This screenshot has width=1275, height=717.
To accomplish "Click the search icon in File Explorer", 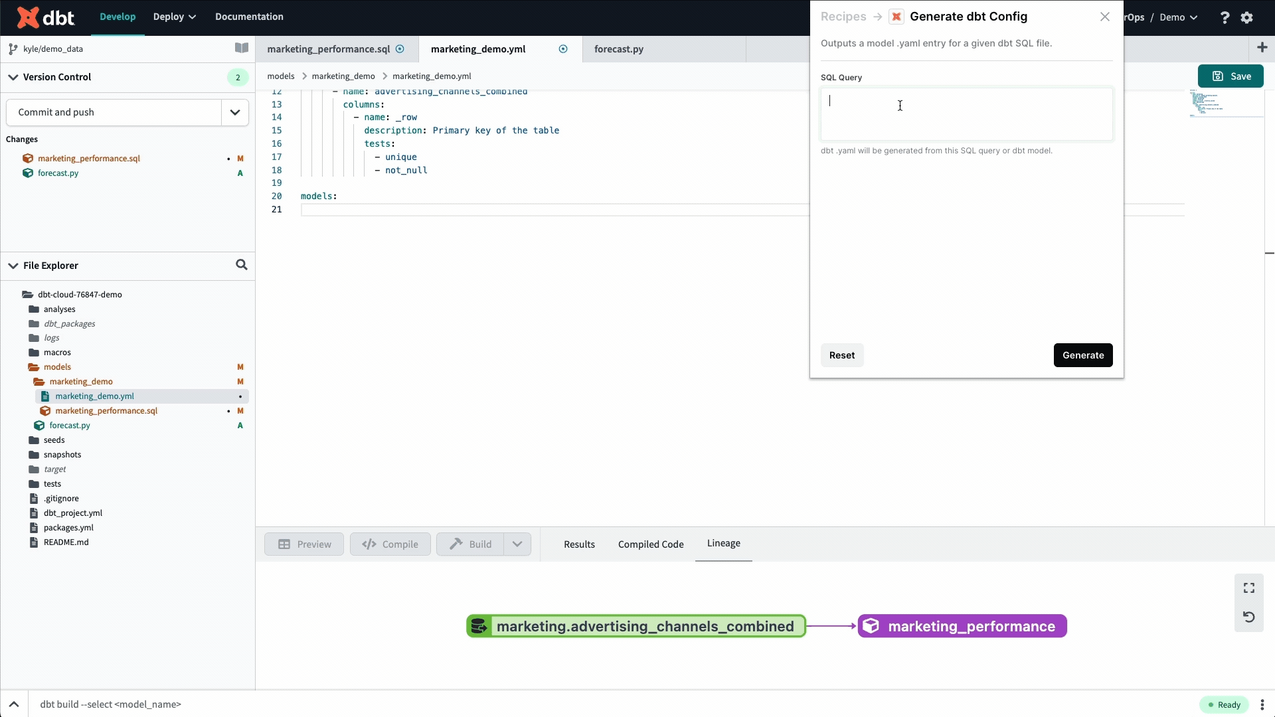I will coord(241,265).
